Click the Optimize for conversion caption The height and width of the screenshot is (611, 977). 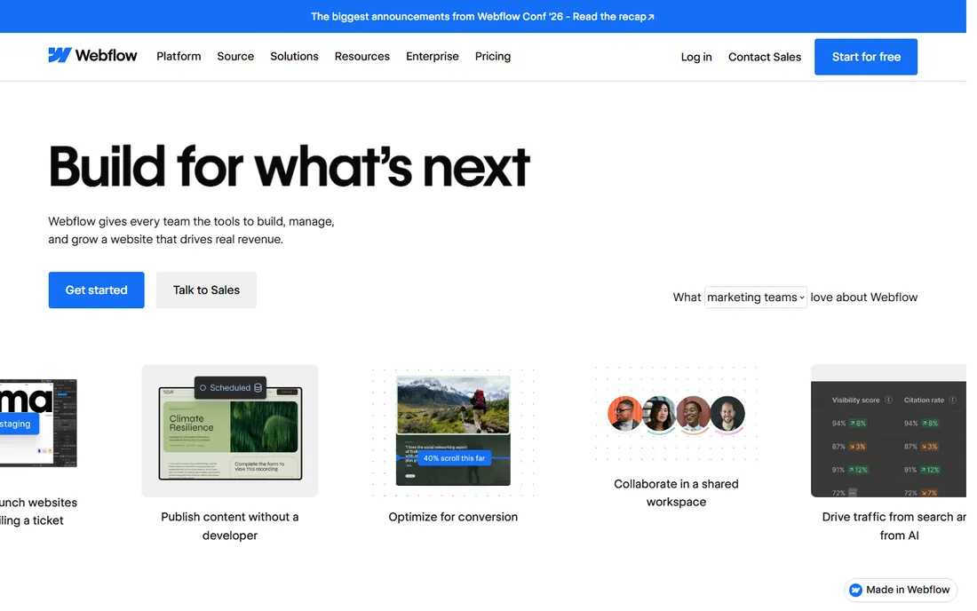click(453, 517)
